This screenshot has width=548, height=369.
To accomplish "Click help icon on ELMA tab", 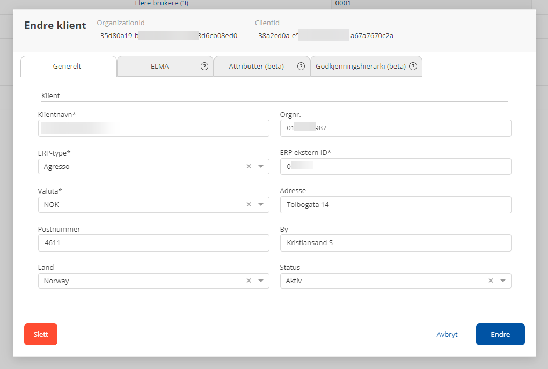I will (x=204, y=67).
